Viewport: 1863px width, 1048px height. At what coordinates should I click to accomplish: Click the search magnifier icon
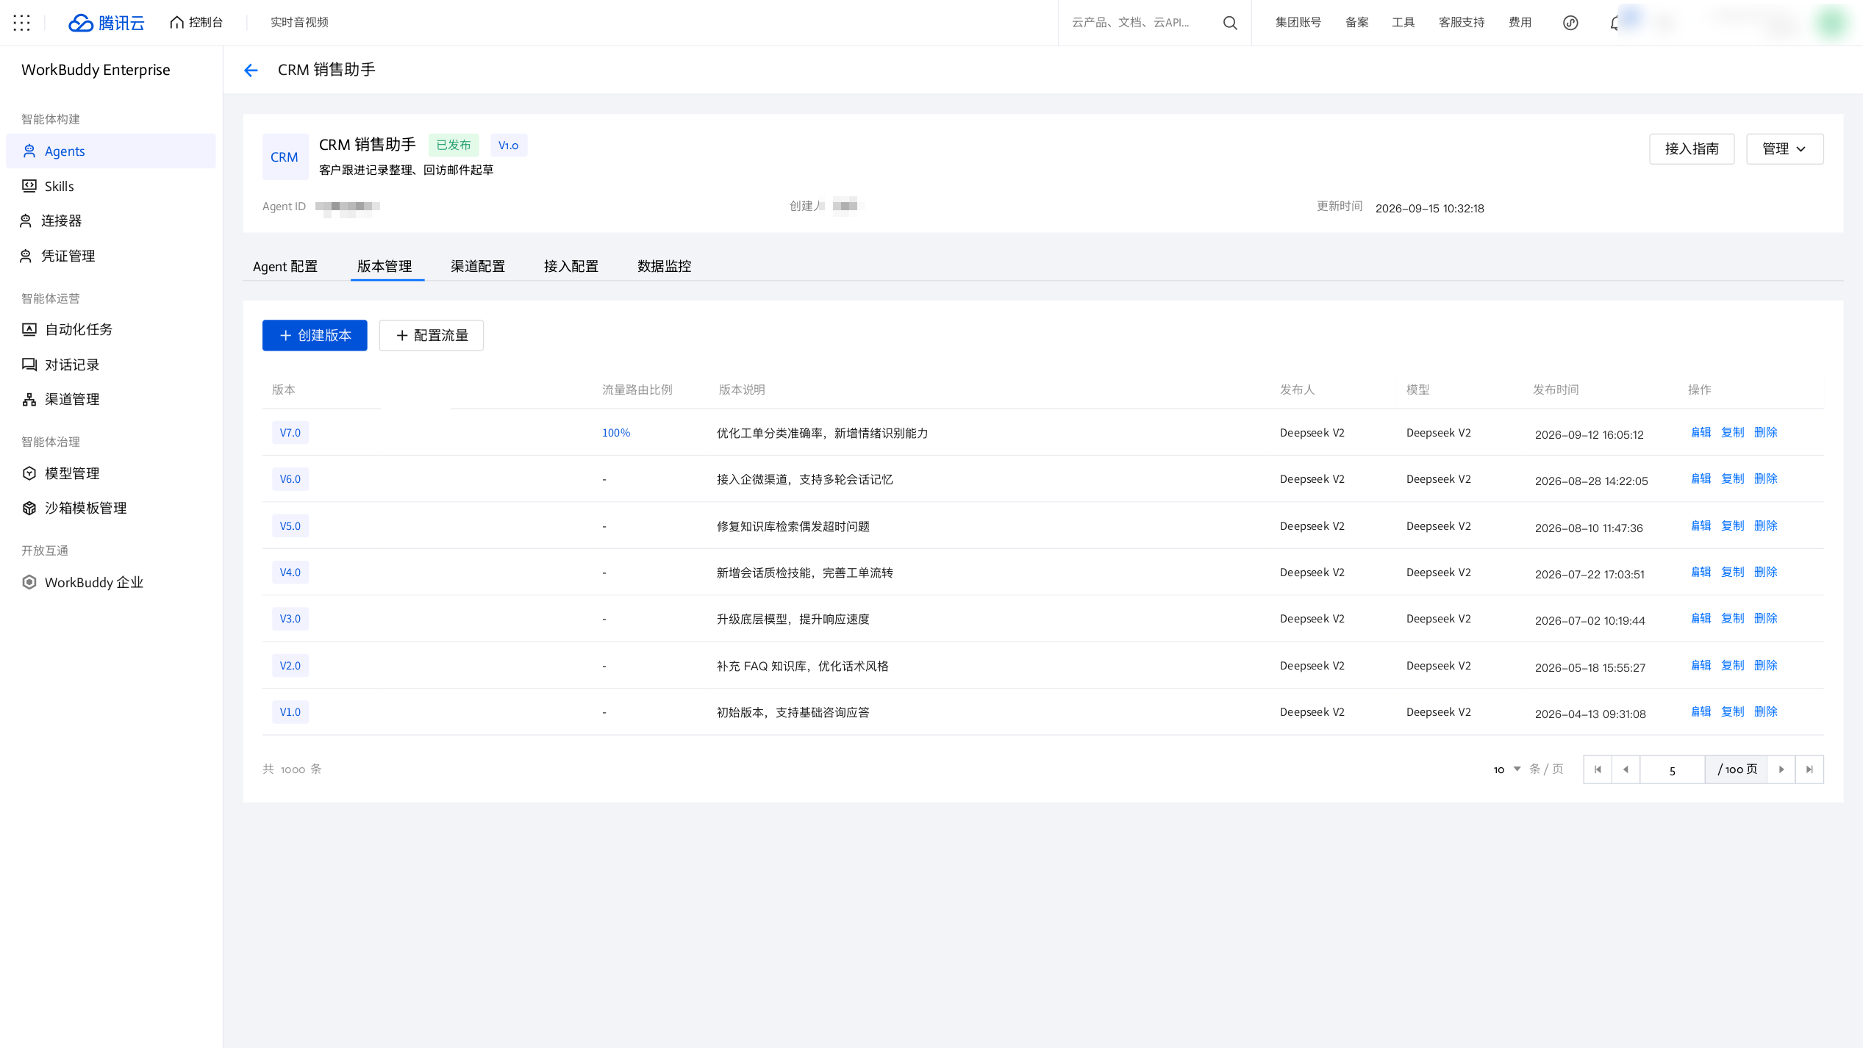point(1230,23)
